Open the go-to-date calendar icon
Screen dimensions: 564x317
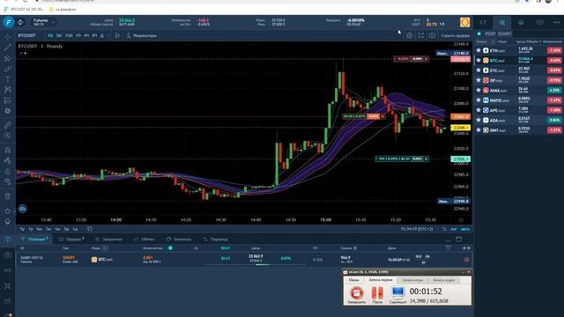coord(90,229)
